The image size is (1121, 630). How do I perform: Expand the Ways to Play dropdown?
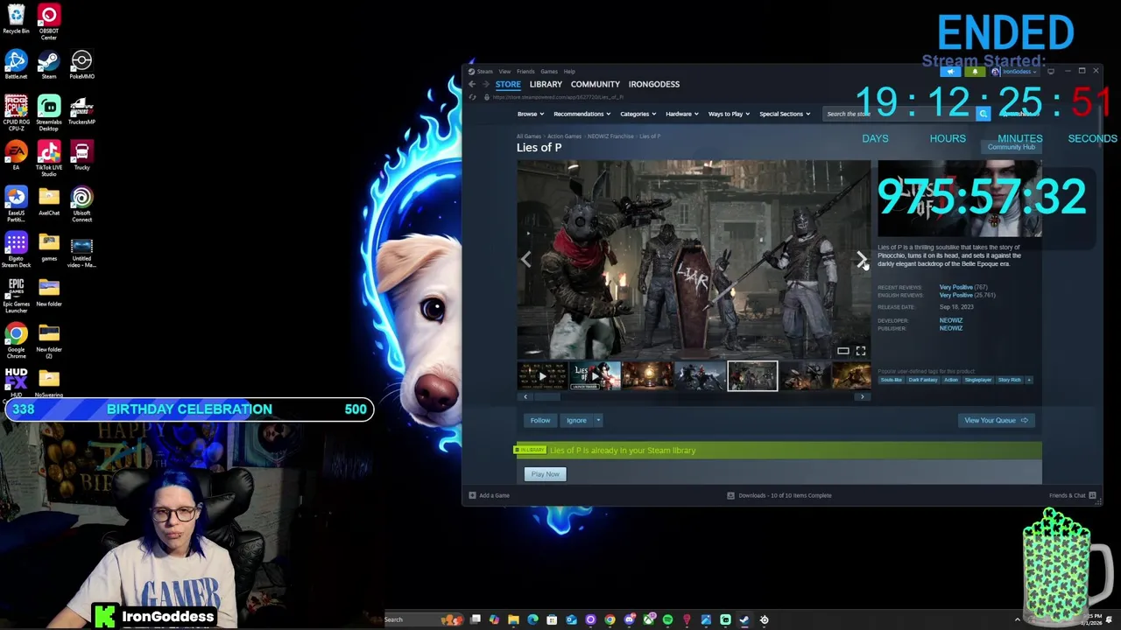730,114
